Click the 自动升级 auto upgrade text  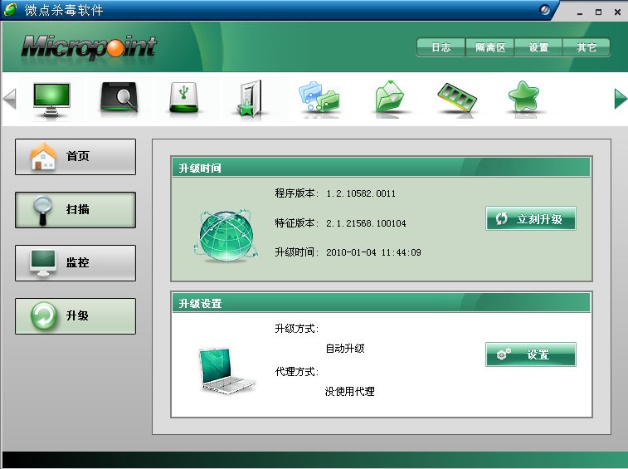(345, 349)
